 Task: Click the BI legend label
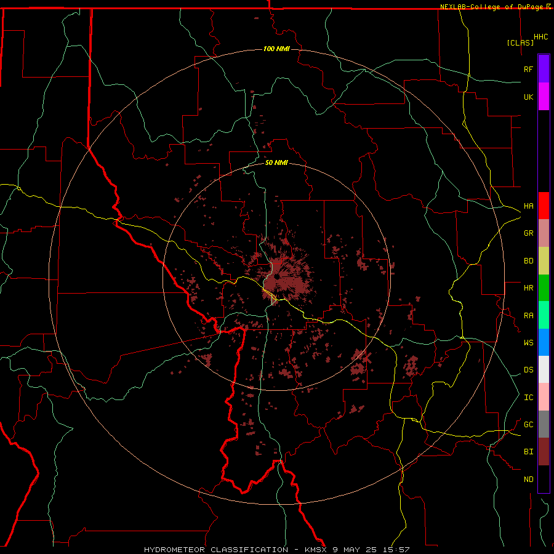coord(528,452)
